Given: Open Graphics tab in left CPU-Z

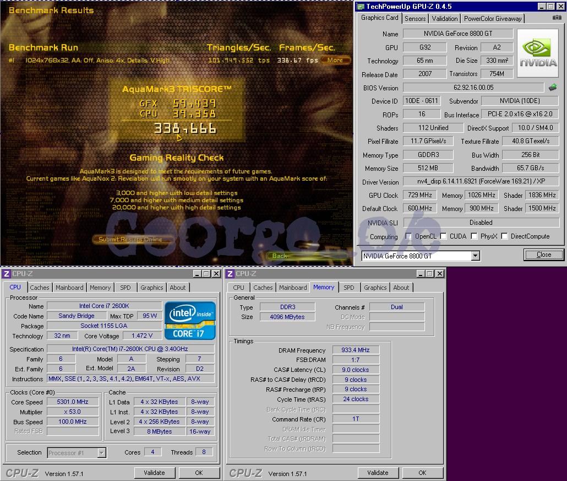Looking at the screenshot, I should coord(151,288).
